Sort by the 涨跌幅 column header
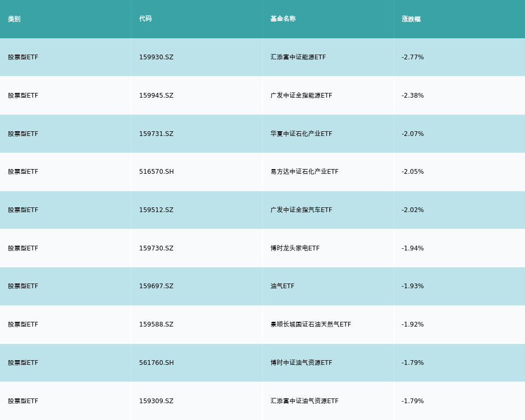525x420 pixels. (411, 19)
